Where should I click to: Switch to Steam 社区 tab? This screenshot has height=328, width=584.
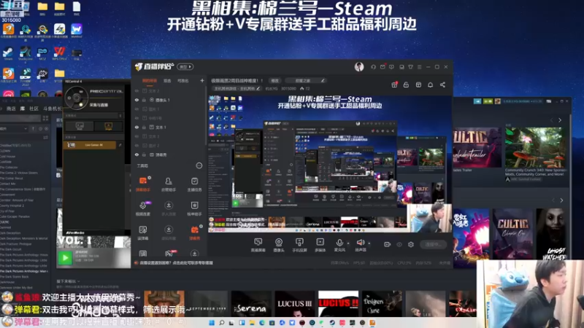tap(34, 109)
